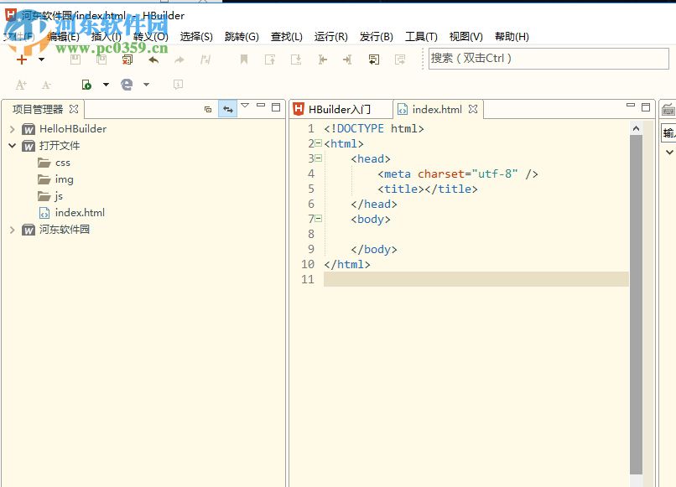Click the close all files toolbar icon
Image resolution: width=676 pixels, height=487 pixels.
[x=127, y=60]
